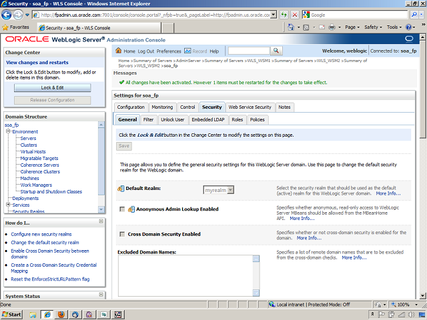Image resolution: width=427 pixels, height=320 pixels.
Task: Open Configure new security realms link
Action: coord(40,235)
